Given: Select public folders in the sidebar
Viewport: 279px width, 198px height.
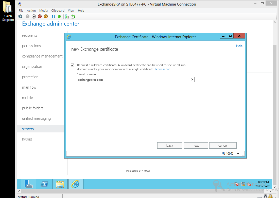Looking at the screenshot, I should point(33,108).
